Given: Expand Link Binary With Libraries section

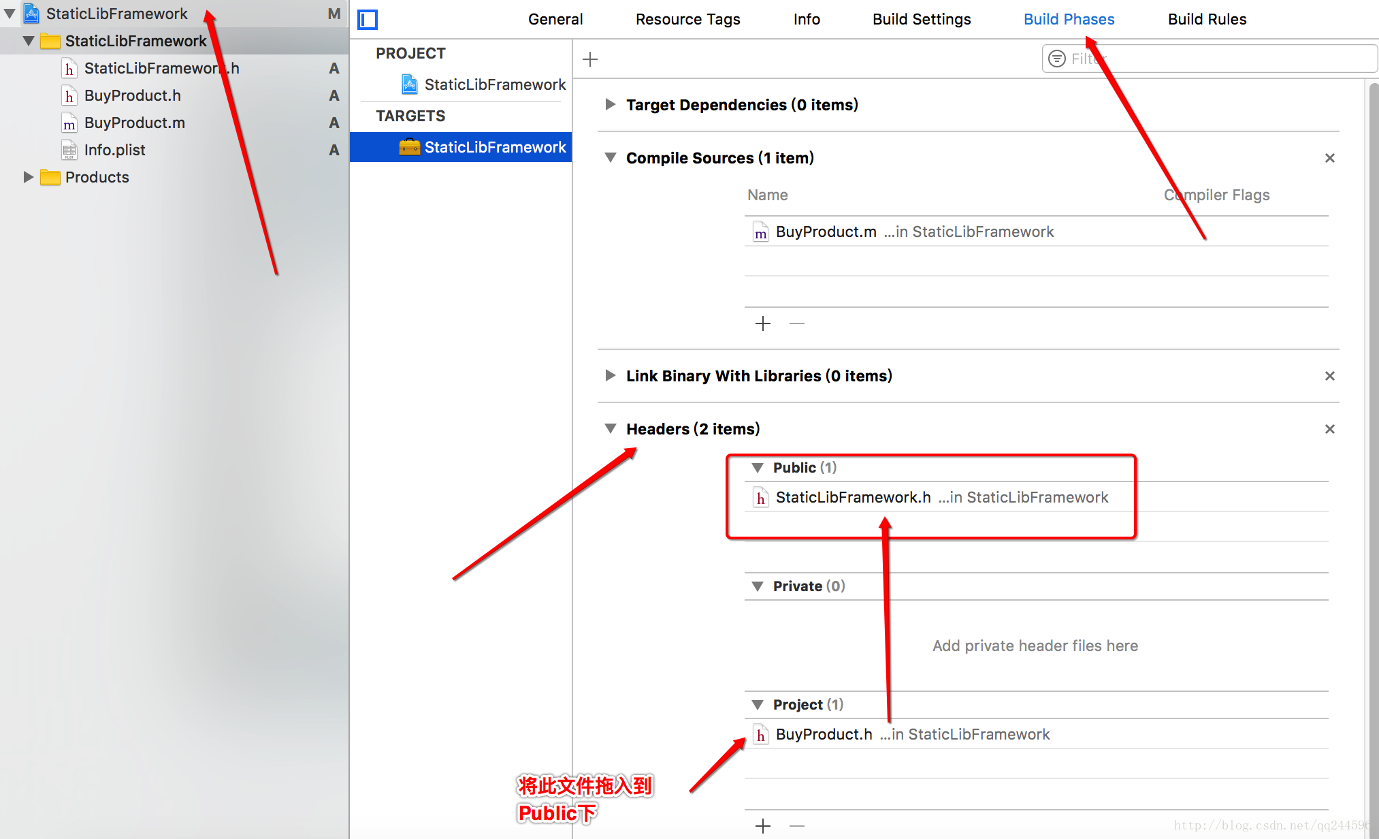Looking at the screenshot, I should (x=611, y=375).
